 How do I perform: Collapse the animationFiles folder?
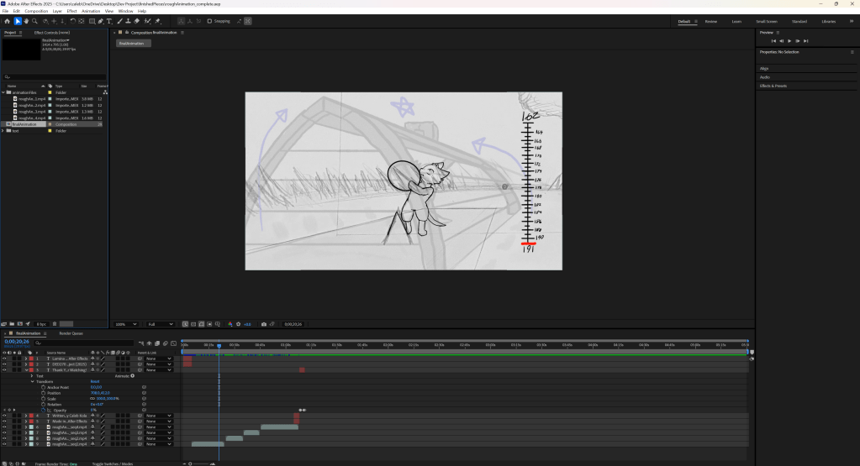click(3, 92)
